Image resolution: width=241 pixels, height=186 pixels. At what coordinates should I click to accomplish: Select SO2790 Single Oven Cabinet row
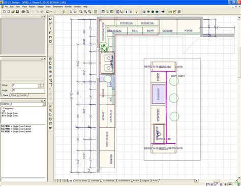pyautogui.click(x=16, y=129)
